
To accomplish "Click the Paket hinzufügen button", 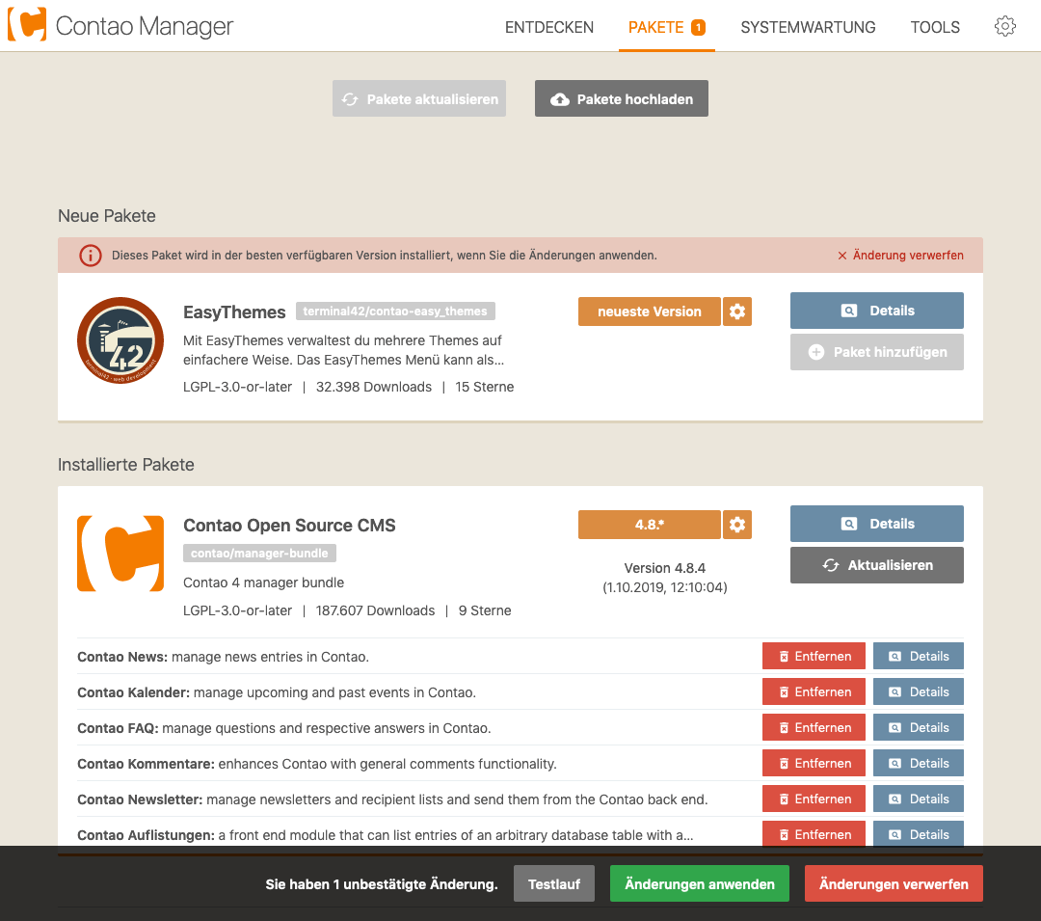I will coord(876,352).
